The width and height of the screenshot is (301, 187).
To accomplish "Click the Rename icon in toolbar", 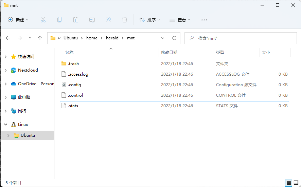I will click(x=92, y=20).
